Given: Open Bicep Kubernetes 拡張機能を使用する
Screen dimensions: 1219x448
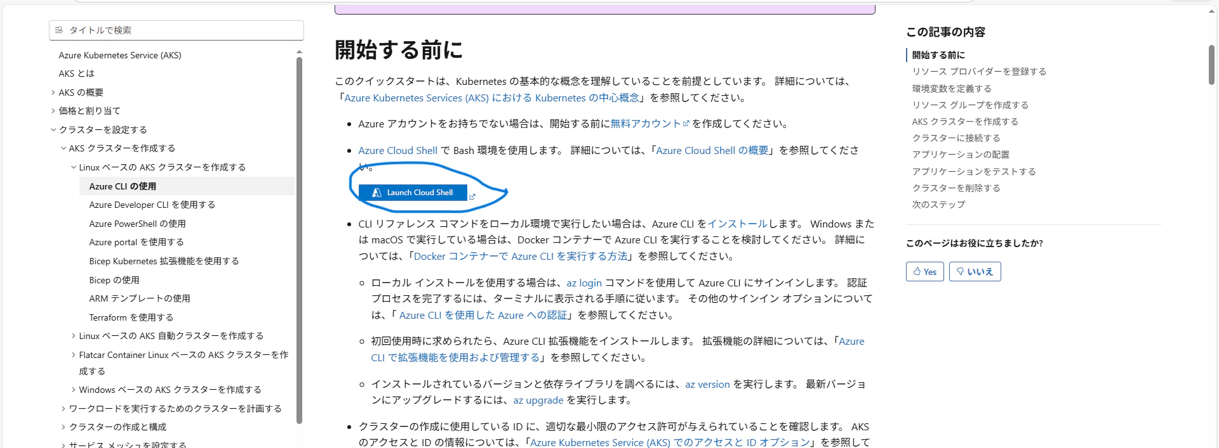Looking at the screenshot, I should tap(164, 261).
